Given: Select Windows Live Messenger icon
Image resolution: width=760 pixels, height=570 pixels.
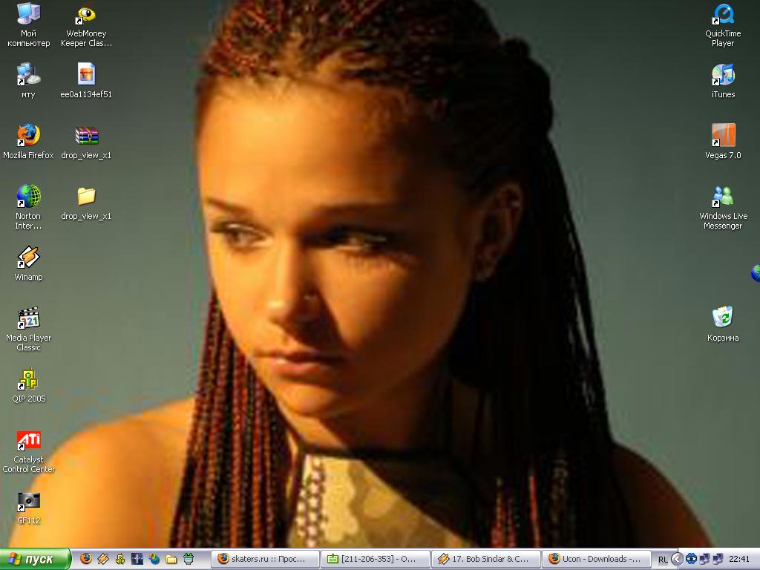Looking at the screenshot, I should pos(723,197).
